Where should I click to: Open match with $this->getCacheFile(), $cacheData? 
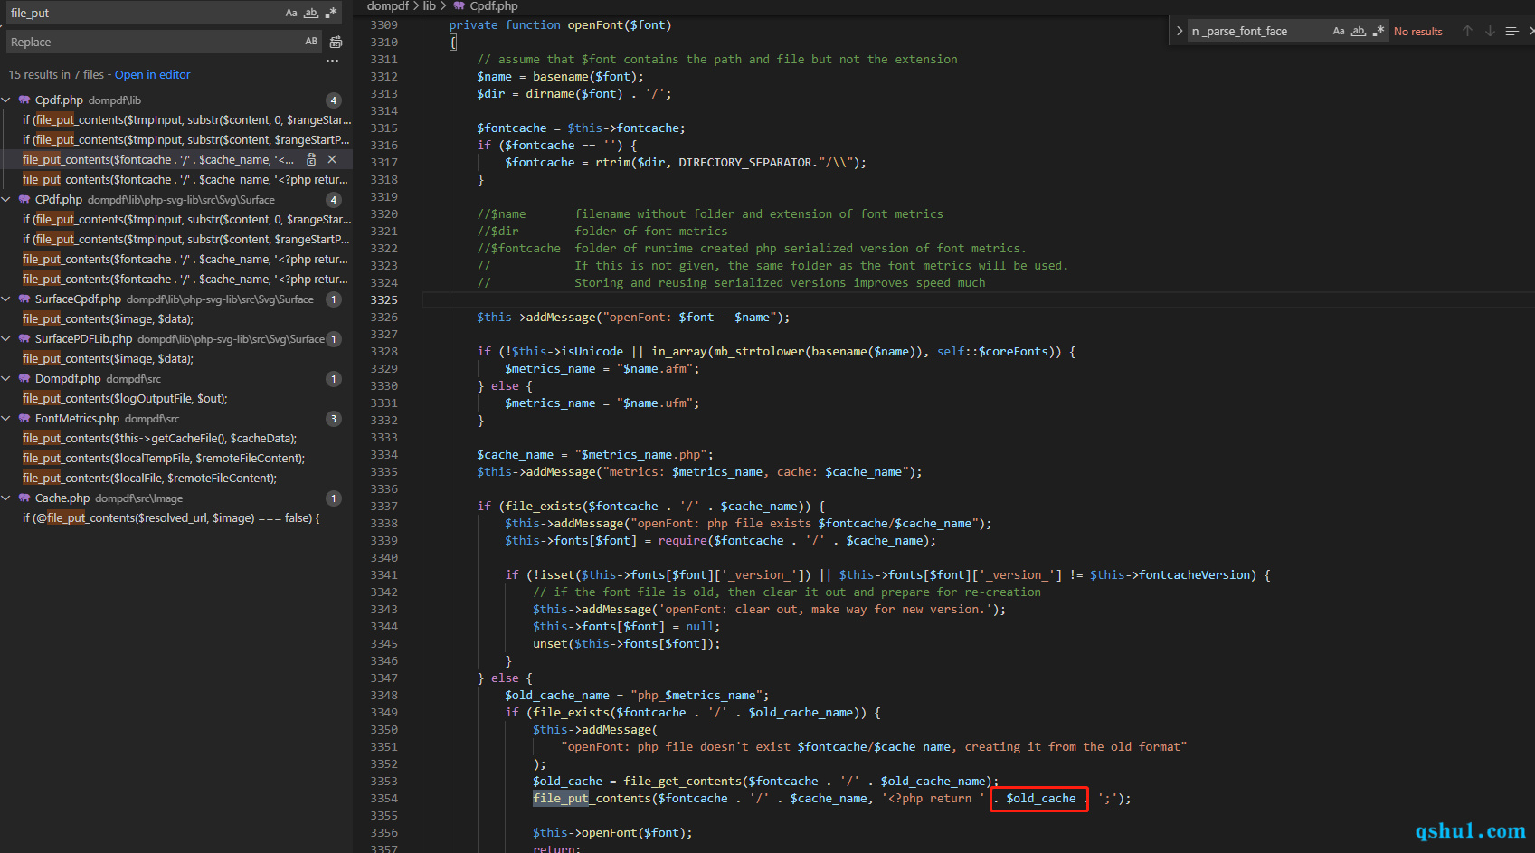[159, 439]
